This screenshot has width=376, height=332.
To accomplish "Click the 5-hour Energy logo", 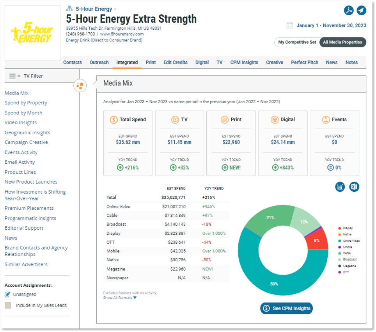I will pos(33,33).
